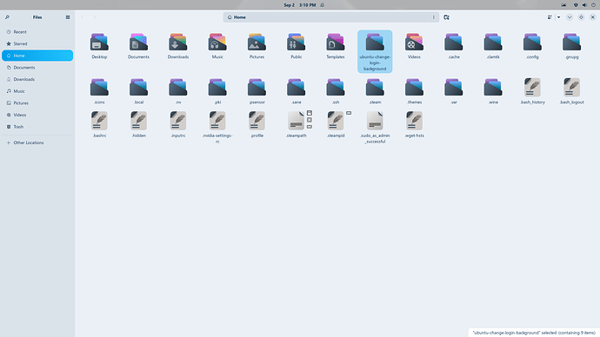This screenshot has height=337, width=600.
Task: Go back with the back arrow button
Action: (83, 17)
